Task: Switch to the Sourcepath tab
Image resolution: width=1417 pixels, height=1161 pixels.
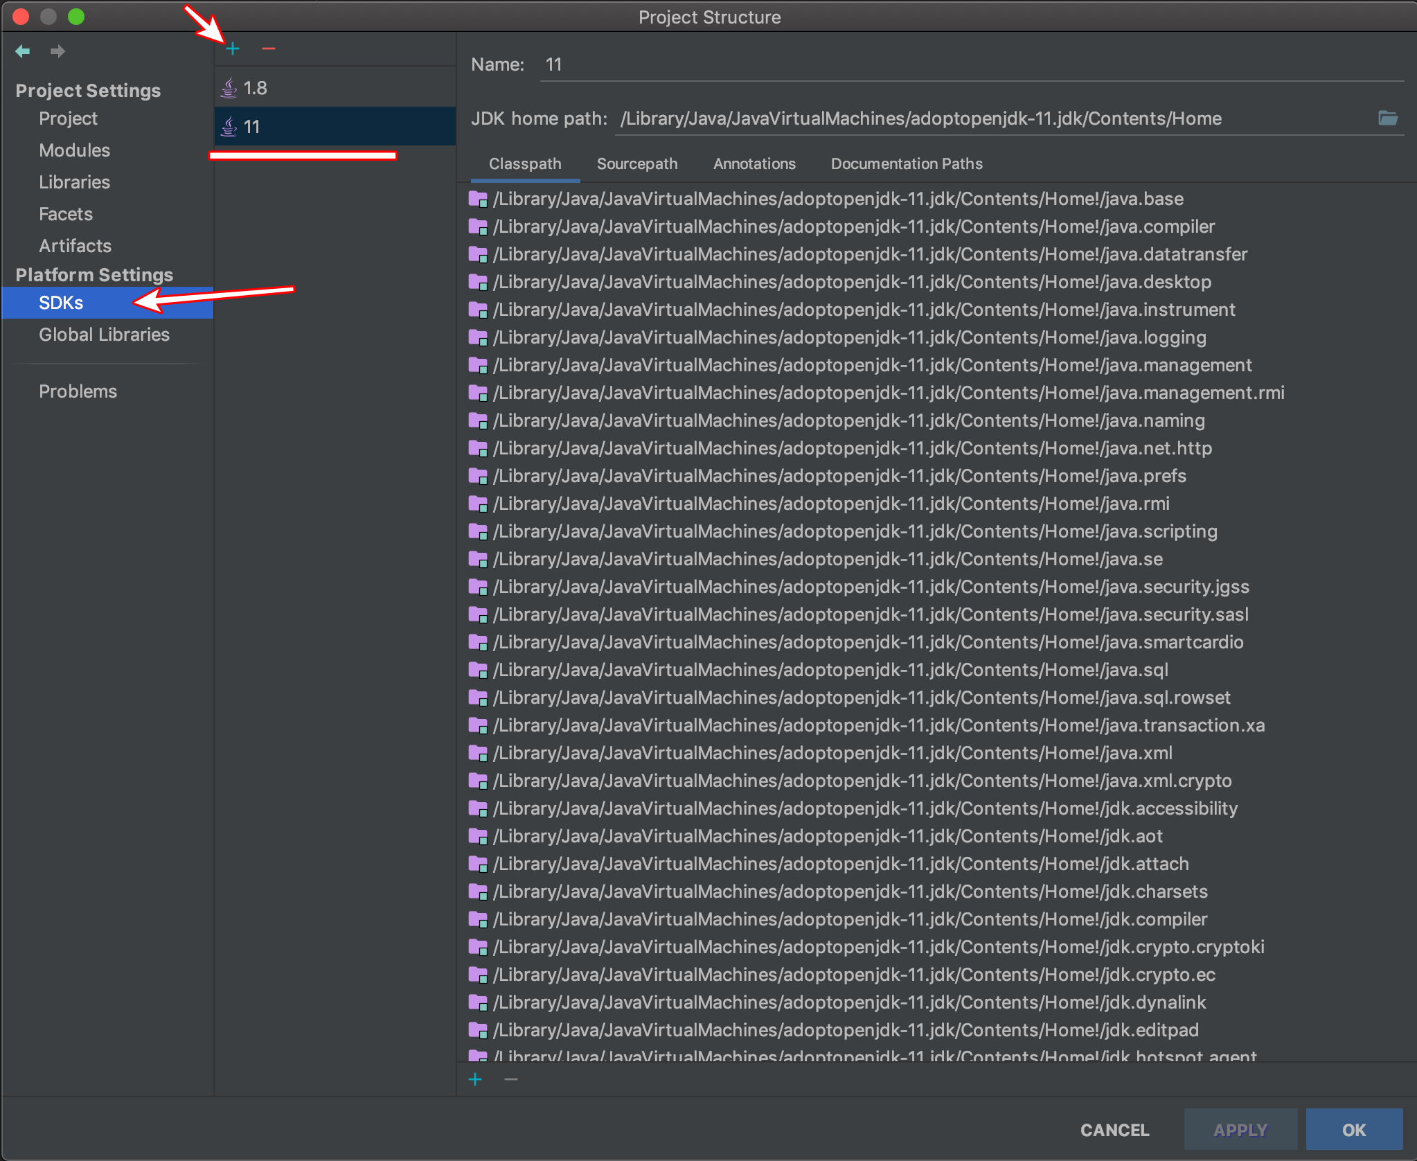Action: [x=637, y=164]
